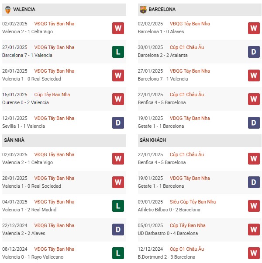Viewport: 262px width, 263px height.
Task: Click W badge for Athletic Bilbao 0-2 Barcelona
Action: tap(254, 206)
